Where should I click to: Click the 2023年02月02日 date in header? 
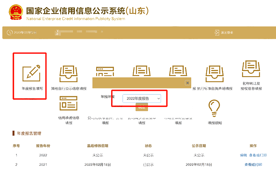point(25,33)
